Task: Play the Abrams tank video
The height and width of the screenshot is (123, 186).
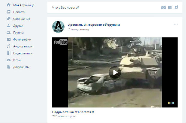Action: coord(115,72)
